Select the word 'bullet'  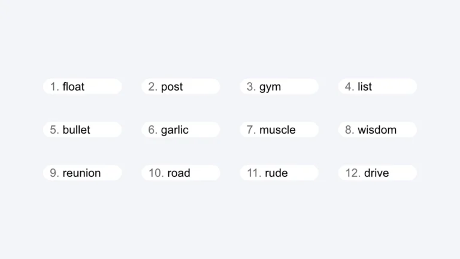[x=77, y=130]
